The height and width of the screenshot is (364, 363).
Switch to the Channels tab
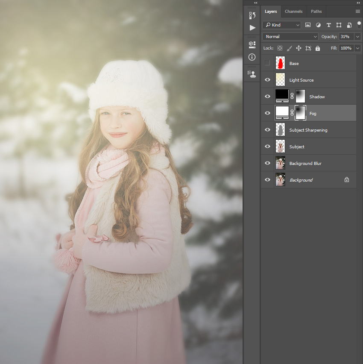294,12
